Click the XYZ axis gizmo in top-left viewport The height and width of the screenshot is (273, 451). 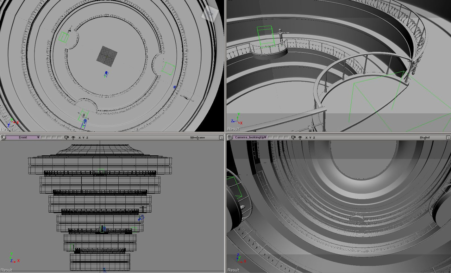[13, 122]
